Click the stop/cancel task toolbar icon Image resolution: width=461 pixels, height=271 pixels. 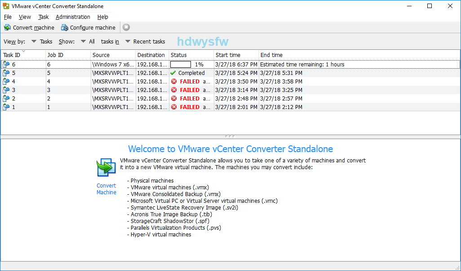point(126,27)
